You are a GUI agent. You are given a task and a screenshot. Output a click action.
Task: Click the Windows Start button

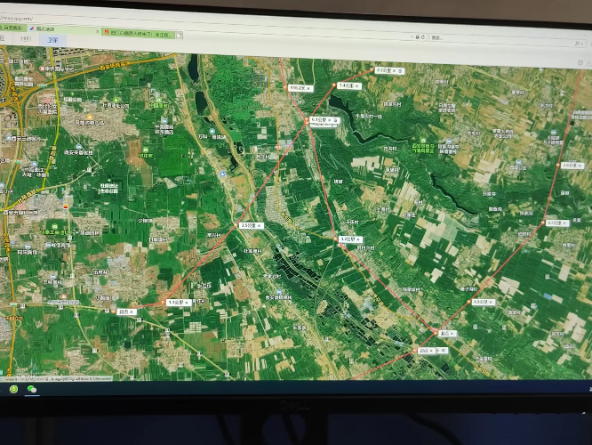coord(14,389)
